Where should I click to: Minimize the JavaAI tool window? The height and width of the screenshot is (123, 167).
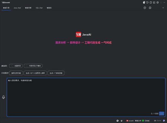click(x=164, y=2)
